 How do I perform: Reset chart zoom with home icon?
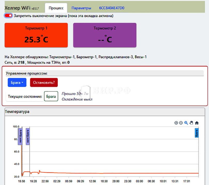[x=197, y=123]
